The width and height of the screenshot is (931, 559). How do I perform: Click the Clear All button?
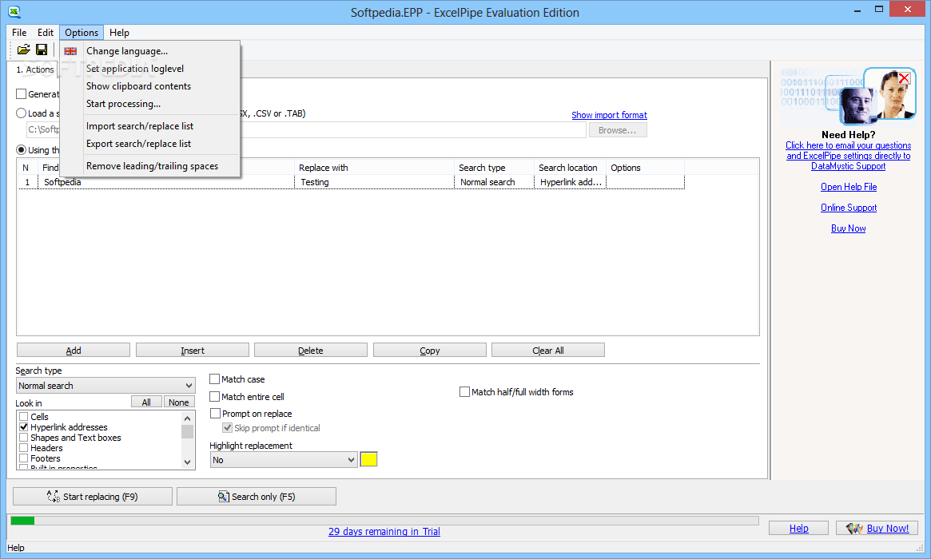(x=548, y=350)
